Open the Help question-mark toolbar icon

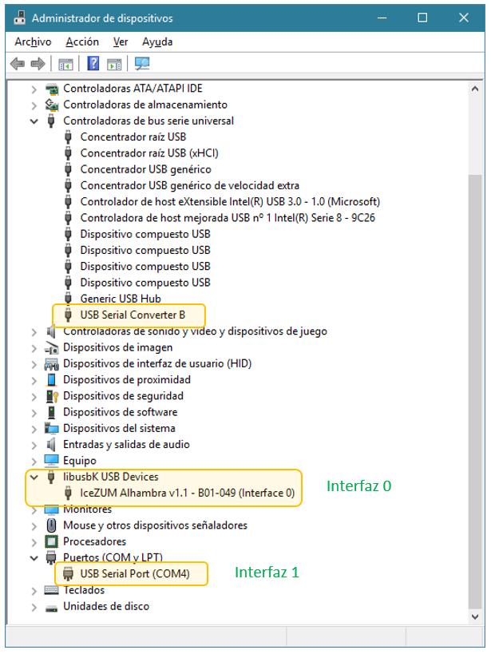[x=93, y=63]
